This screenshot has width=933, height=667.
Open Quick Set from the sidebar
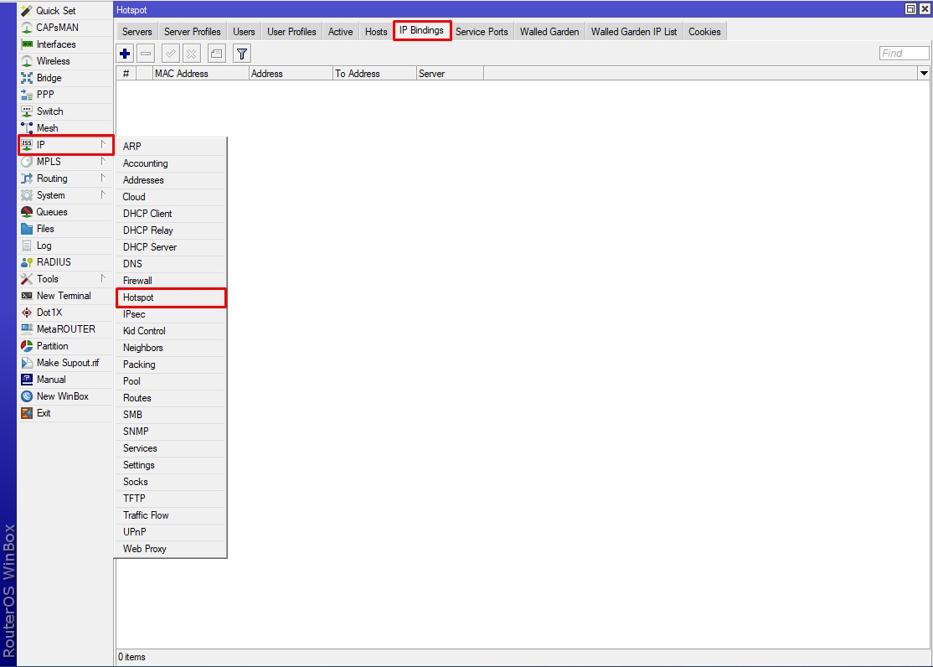click(x=64, y=11)
